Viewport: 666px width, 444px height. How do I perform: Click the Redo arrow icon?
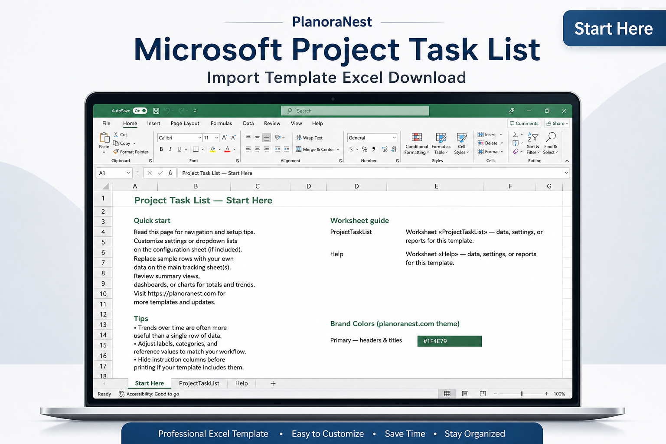(x=181, y=111)
